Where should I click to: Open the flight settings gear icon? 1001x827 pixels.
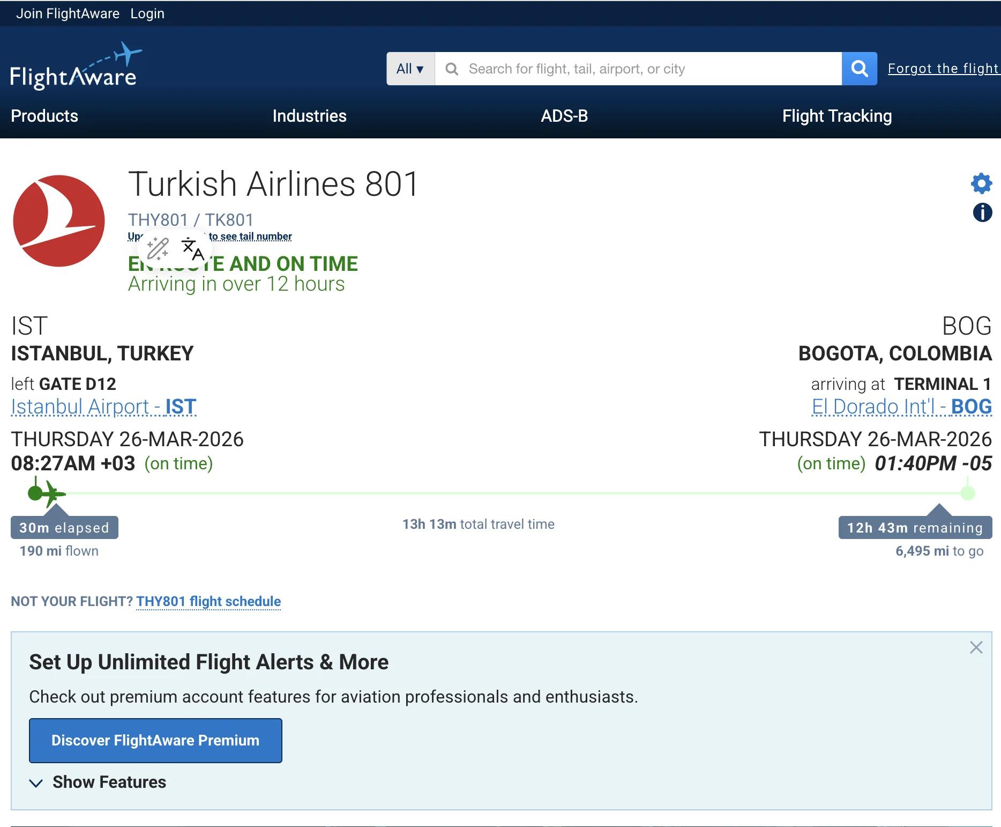pyautogui.click(x=982, y=183)
